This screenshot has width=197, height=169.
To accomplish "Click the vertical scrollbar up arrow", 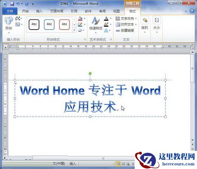I will pyautogui.click(x=192, y=52).
